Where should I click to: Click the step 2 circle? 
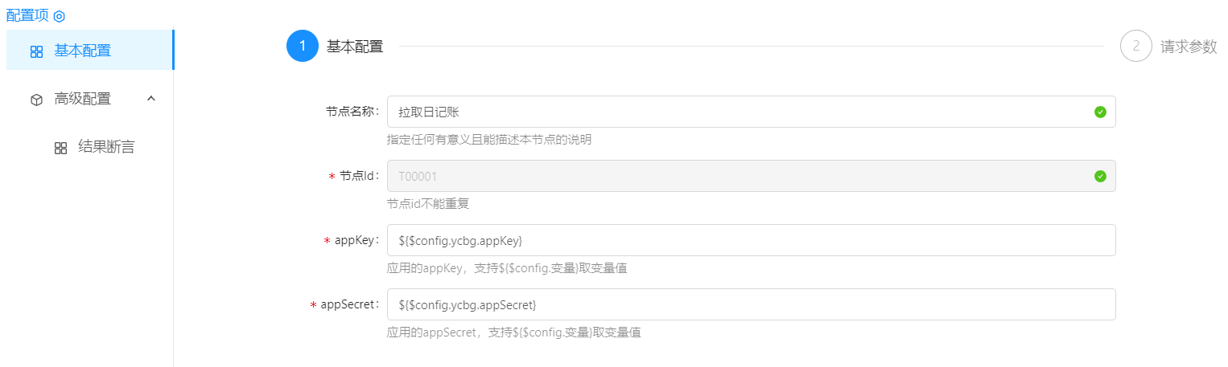pyautogui.click(x=1135, y=47)
